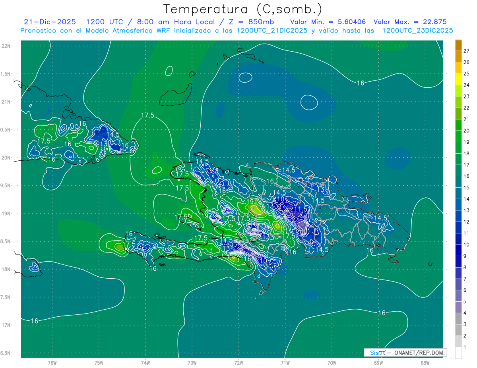The height and width of the screenshot is (368, 477).
Task: Click the "18N" latitude axis label
Action: click(6, 269)
